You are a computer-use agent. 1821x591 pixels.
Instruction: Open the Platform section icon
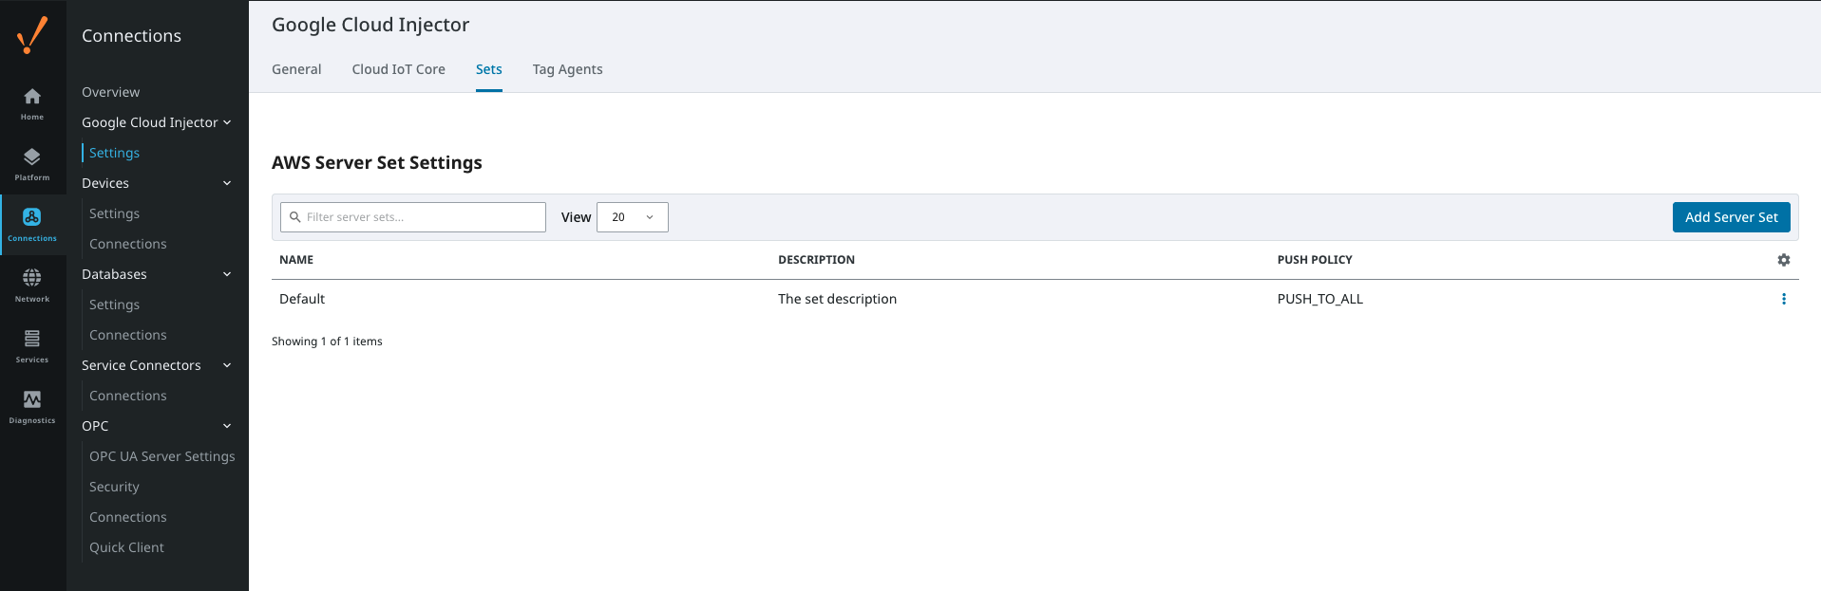(x=32, y=164)
